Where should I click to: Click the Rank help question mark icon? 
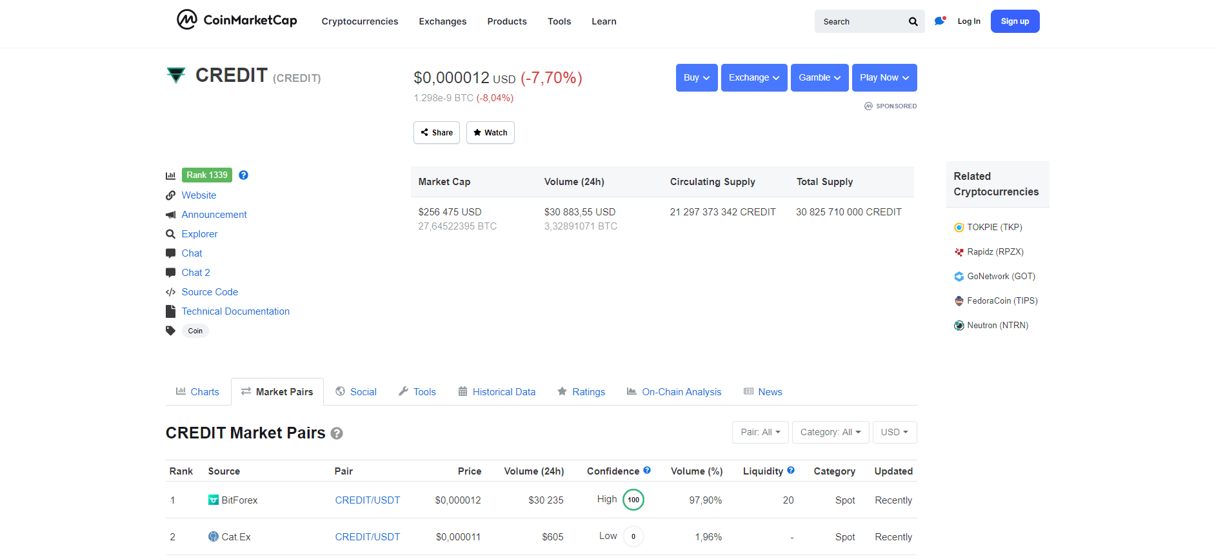[x=243, y=175]
